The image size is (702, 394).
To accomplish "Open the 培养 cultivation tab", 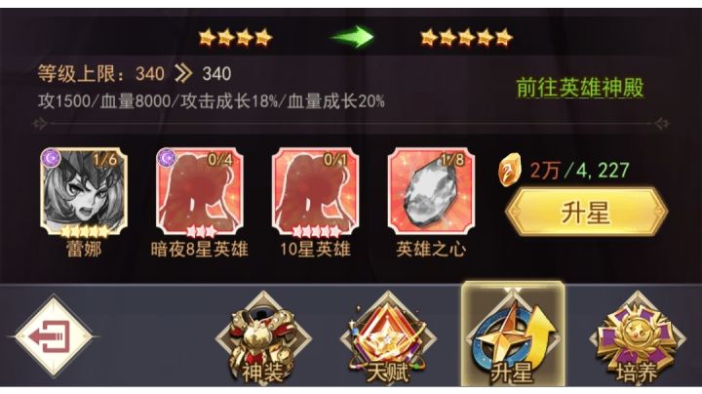I will coord(638,339).
